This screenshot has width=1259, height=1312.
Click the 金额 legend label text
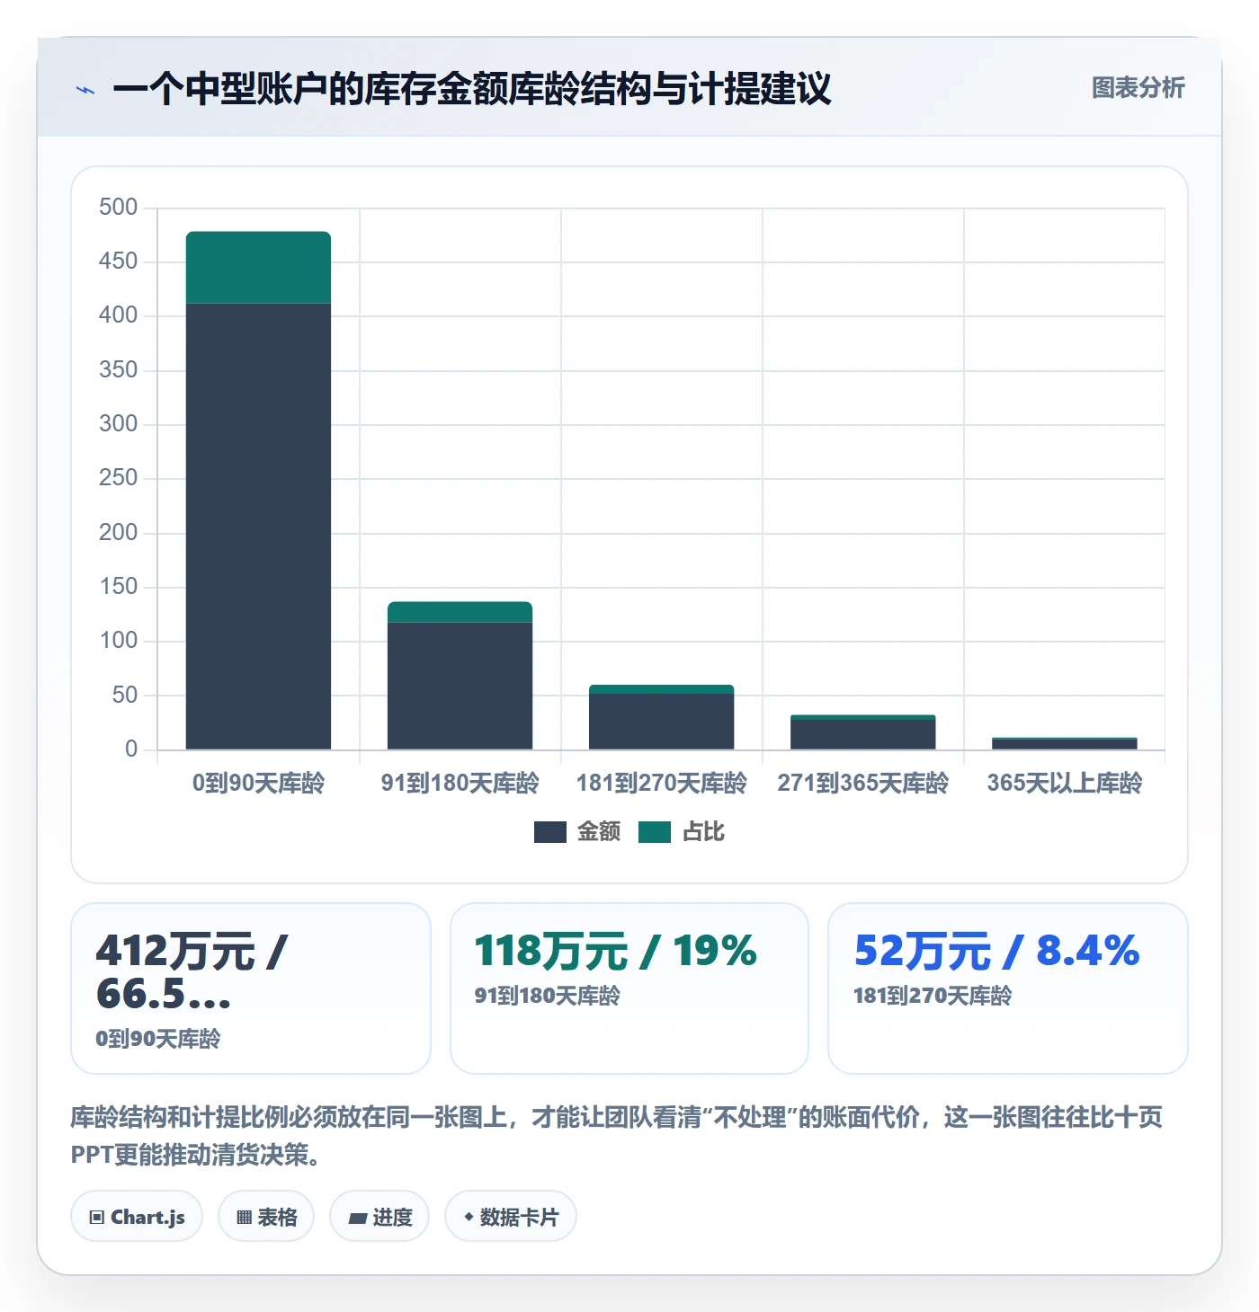coord(598,832)
